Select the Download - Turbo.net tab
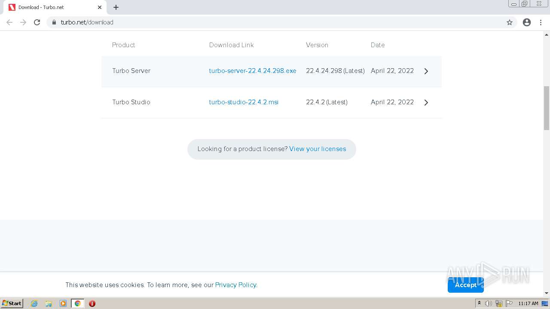550x309 pixels. pyautogui.click(x=55, y=7)
